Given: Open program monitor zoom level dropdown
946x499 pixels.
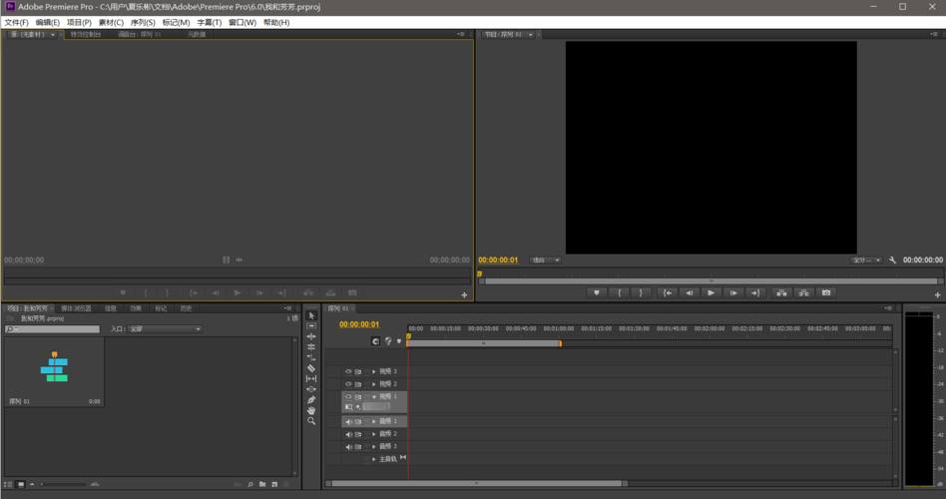Looking at the screenshot, I should coord(545,260).
